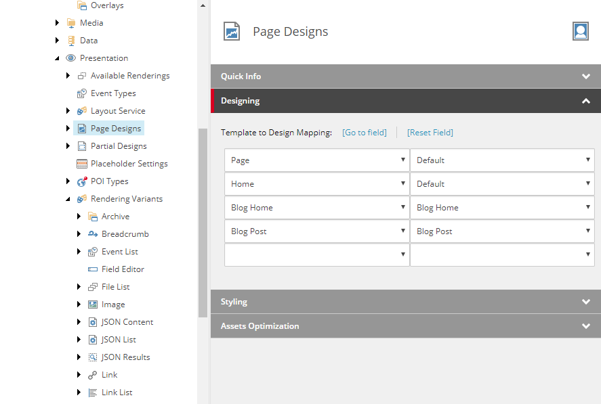Viewport: 601px width, 404px height.
Task: Click the content tree scrollbar thumb
Action: (x=203, y=223)
